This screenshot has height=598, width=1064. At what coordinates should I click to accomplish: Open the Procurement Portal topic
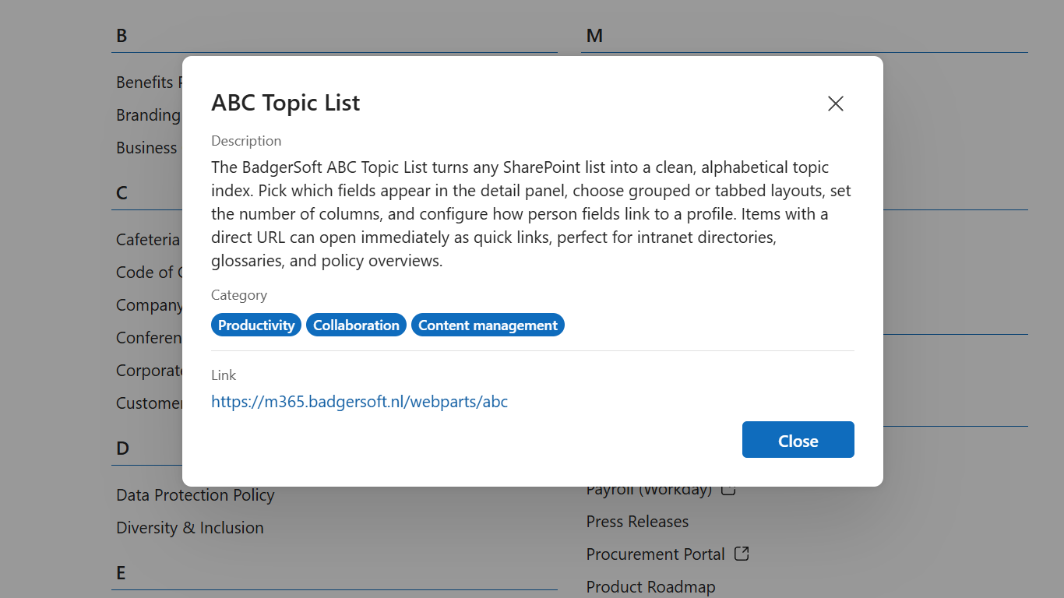click(655, 554)
